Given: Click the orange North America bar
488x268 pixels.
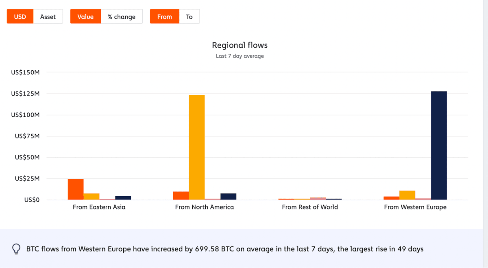Looking at the screenshot, I should [181, 196].
